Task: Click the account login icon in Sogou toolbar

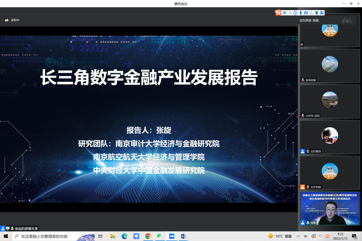Action: 312,13
